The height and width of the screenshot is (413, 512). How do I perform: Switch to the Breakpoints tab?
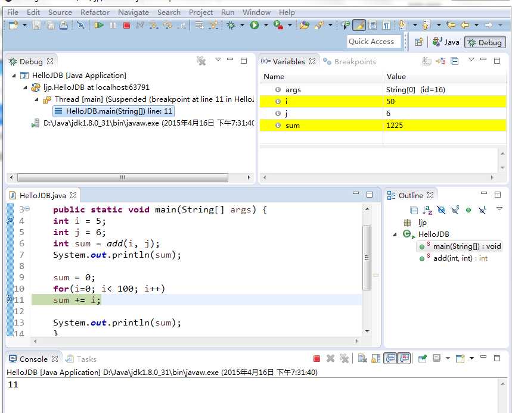click(x=349, y=61)
